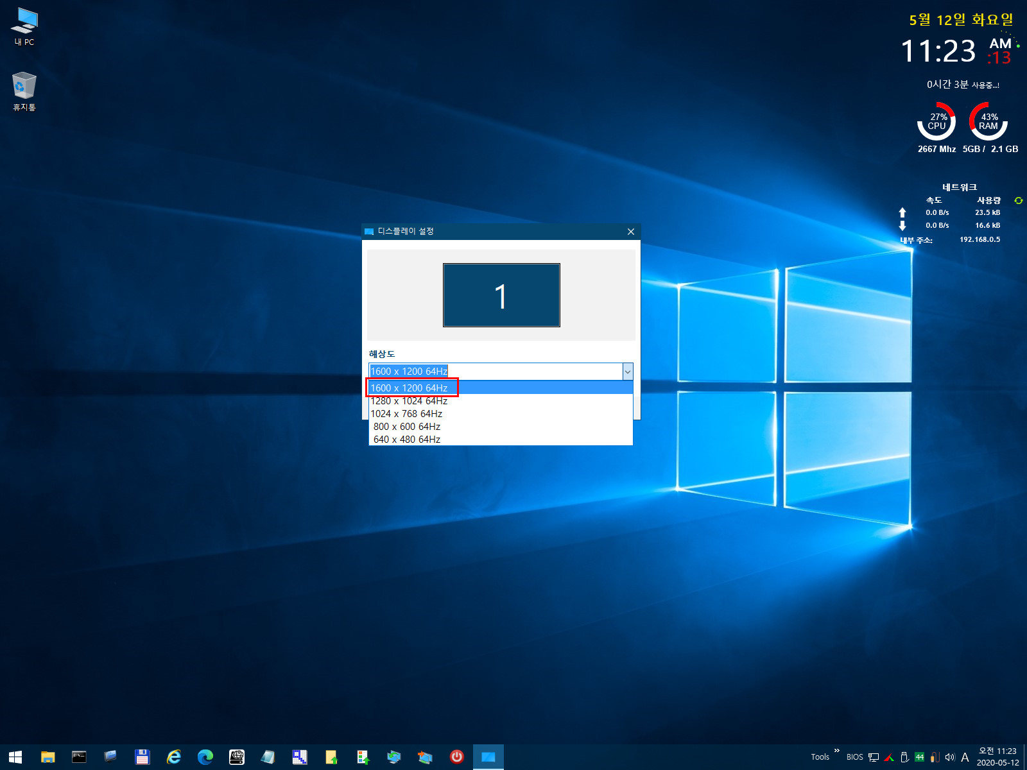Click the green refresh icon beside 네트워크
This screenshot has height=770, width=1027.
(1018, 201)
